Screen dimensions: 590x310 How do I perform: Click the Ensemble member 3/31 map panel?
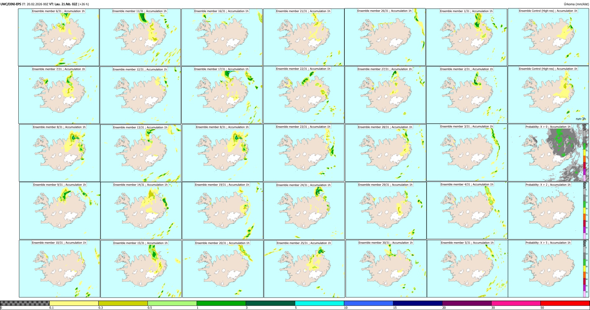467,153
